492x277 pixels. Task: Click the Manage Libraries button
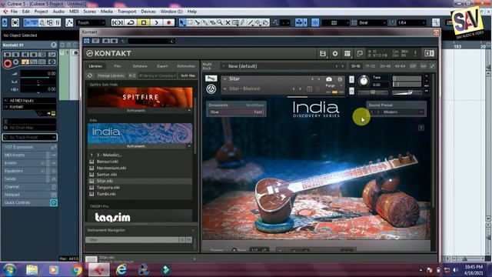pos(111,75)
